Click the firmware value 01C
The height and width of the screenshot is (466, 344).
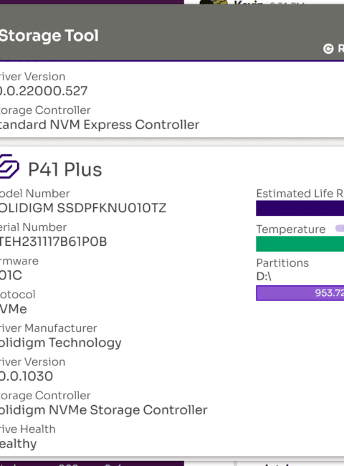tap(11, 275)
